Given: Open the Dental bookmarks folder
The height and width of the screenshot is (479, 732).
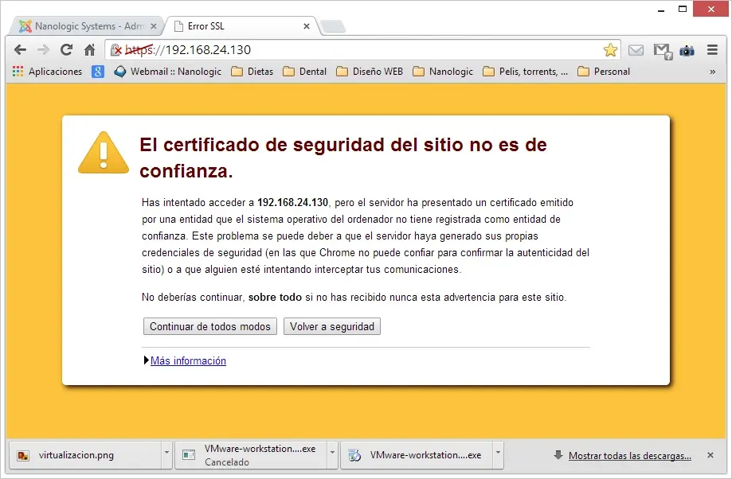Looking at the screenshot, I should click(305, 72).
